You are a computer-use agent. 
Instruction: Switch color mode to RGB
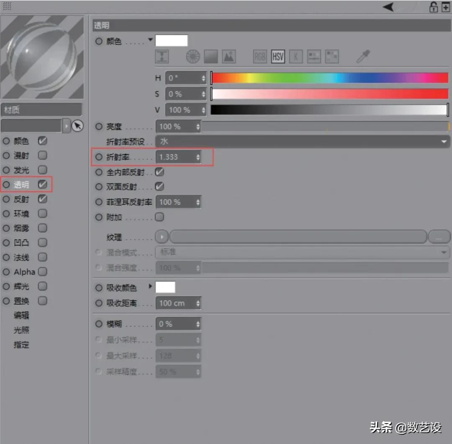(259, 56)
